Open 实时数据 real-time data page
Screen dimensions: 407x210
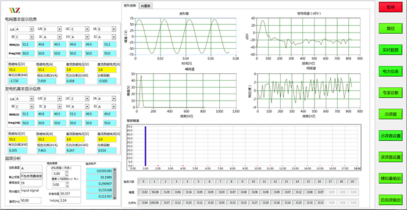click(390, 50)
